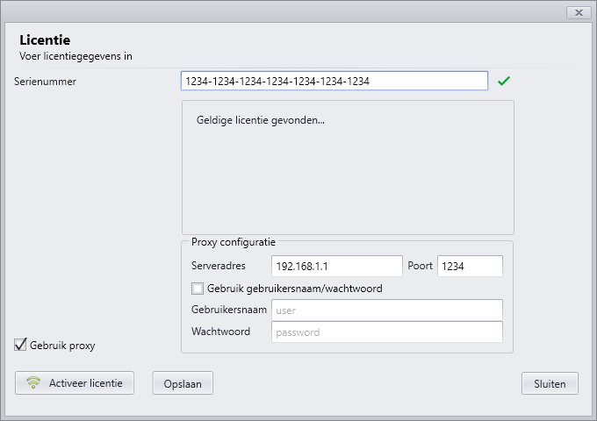Focus the Serienummer input field
The height and width of the screenshot is (421, 597).
[x=334, y=81]
